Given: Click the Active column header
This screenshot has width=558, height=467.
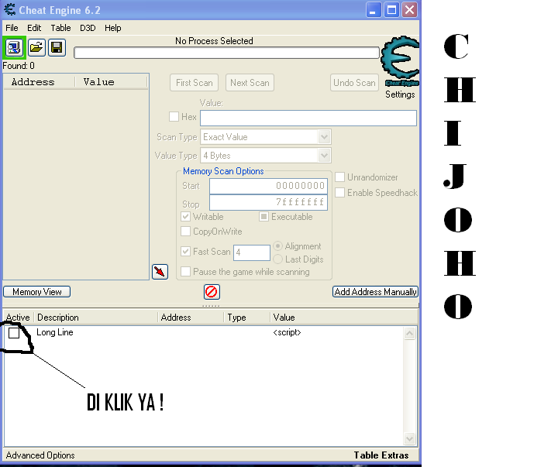Looking at the screenshot, I should click(x=18, y=318).
